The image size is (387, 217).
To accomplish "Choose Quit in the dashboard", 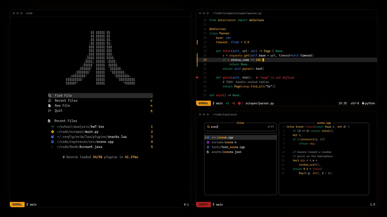I will [100, 111].
